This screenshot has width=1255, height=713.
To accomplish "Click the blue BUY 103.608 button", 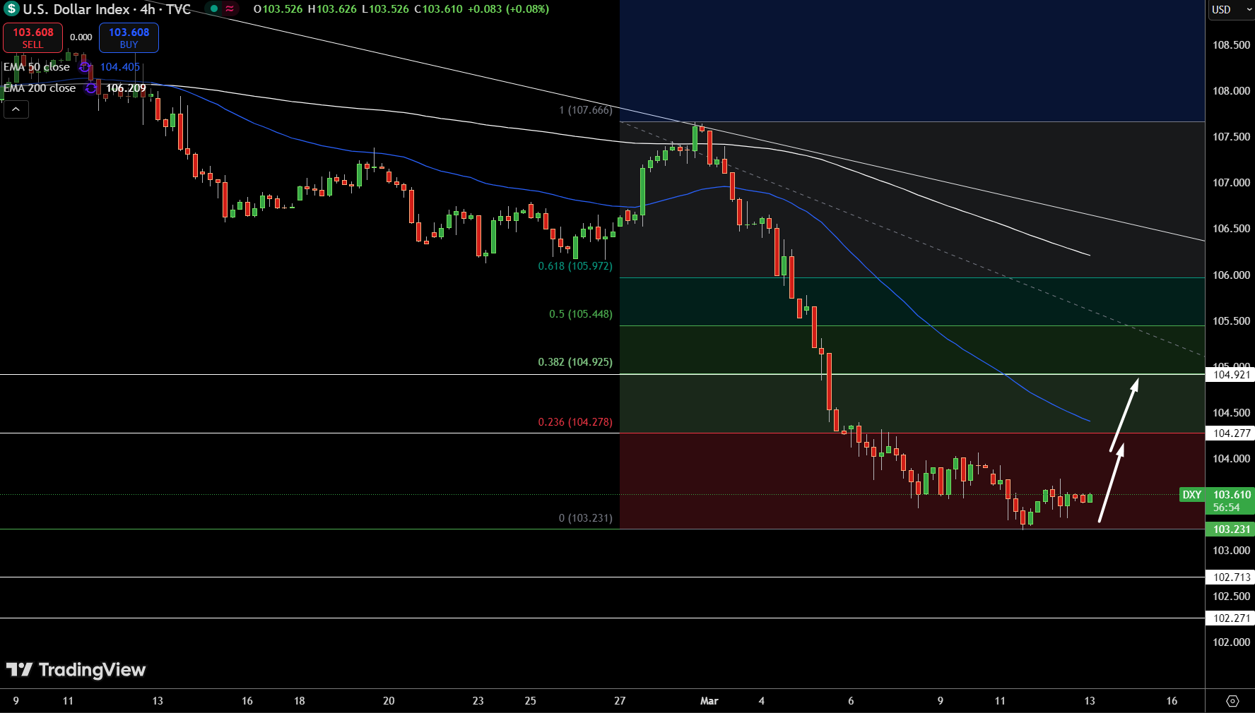I will coord(129,37).
